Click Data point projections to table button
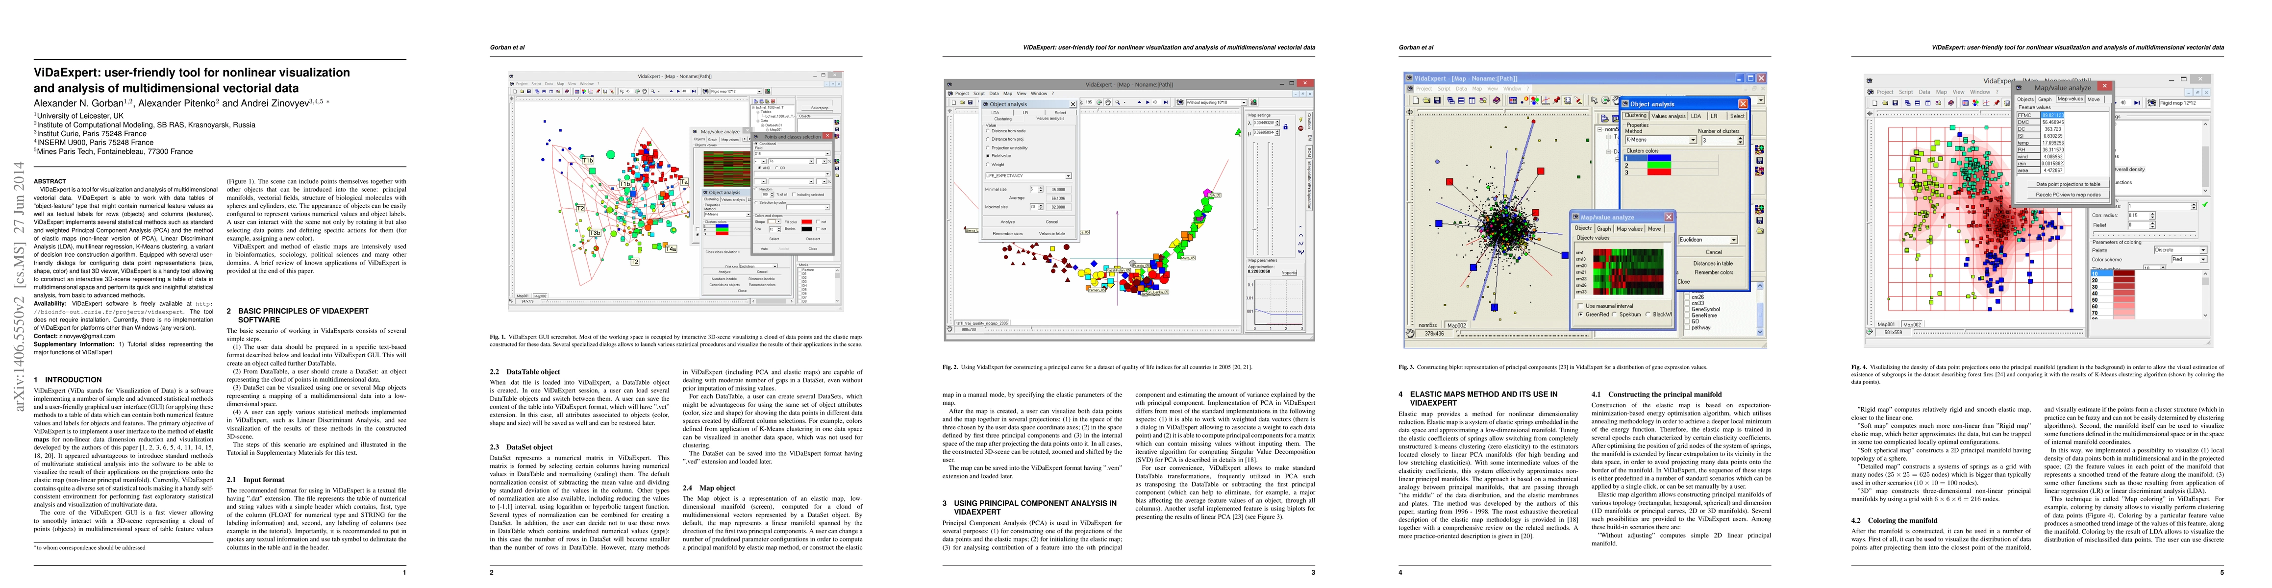The image size is (2272, 588). 2068,184
